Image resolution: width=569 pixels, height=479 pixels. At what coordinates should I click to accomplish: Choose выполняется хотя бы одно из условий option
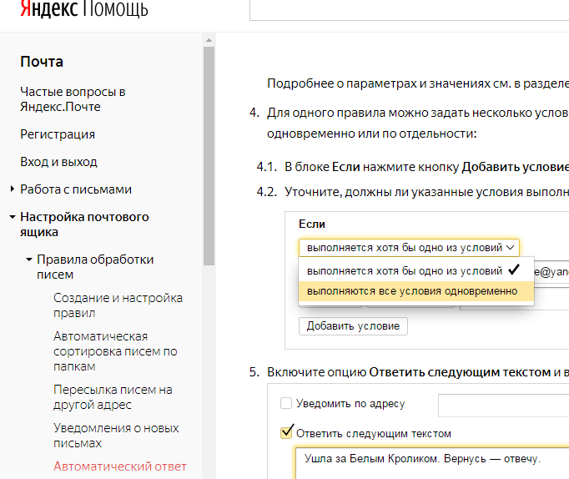pyautogui.click(x=405, y=271)
